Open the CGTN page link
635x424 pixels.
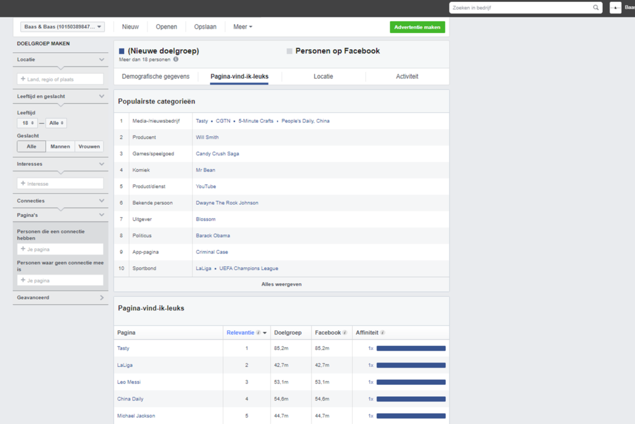coord(223,121)
